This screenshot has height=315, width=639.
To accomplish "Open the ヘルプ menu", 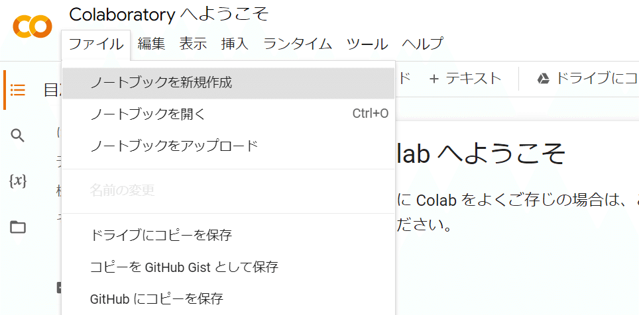I will click(422, 44).
